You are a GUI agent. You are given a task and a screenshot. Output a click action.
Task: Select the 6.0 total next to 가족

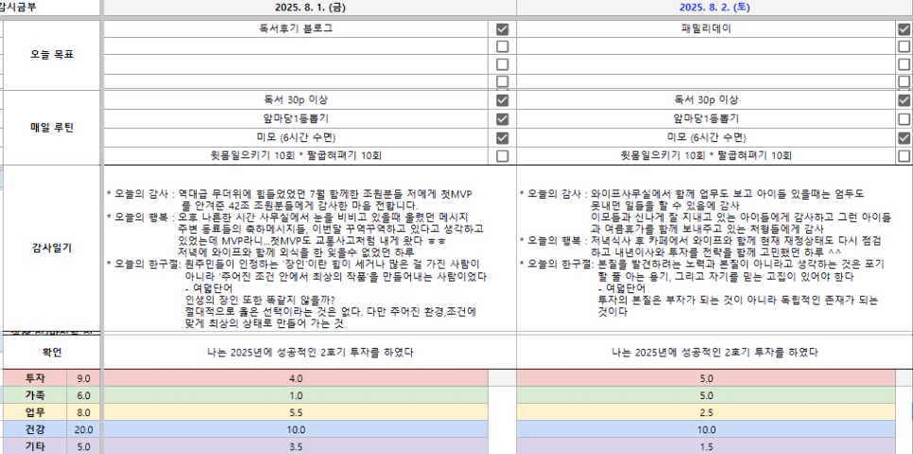click(83, 395)
